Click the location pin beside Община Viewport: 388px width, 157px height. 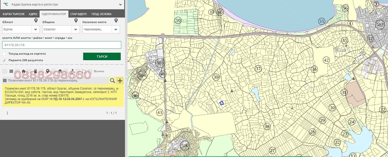click(x=76, y=21)
